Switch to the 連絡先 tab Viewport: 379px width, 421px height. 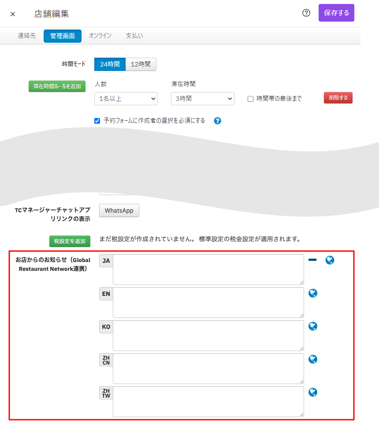[x=26, y=36]
